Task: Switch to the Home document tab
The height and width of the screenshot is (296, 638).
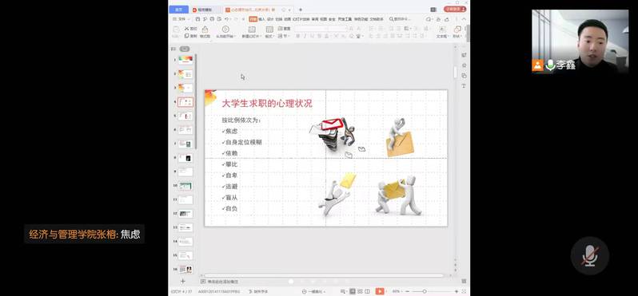Action: point(178,10)
